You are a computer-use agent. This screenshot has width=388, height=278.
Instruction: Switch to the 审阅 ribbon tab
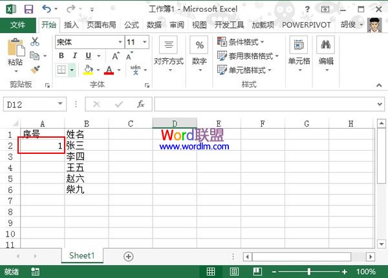coord(177,25)
